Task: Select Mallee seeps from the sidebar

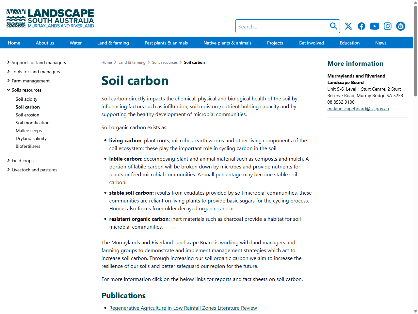Action: 28,131
